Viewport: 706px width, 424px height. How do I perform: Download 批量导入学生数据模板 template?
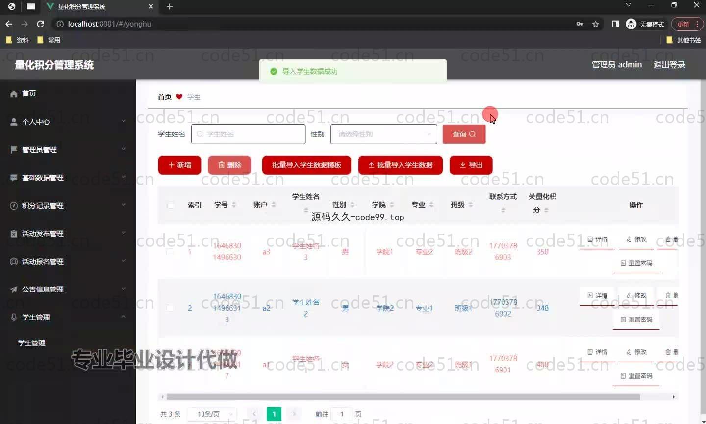[306, 165]
